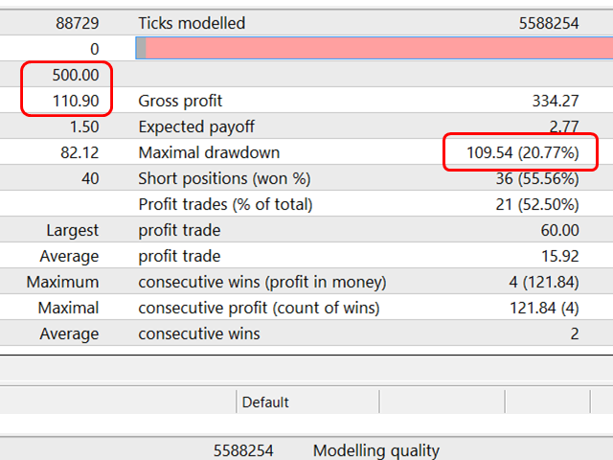Select the average profit trade value 15.92
613x460 pixels.
coord(559,256)
